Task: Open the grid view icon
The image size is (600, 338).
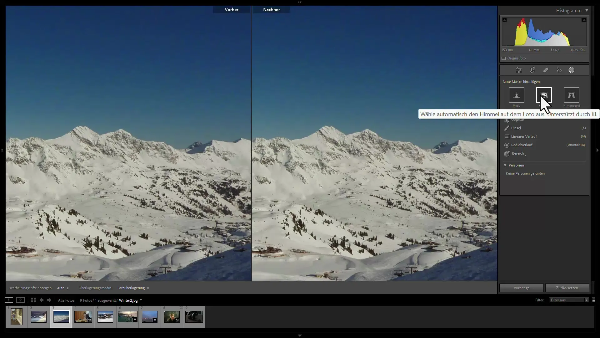Action: point(33,300)
